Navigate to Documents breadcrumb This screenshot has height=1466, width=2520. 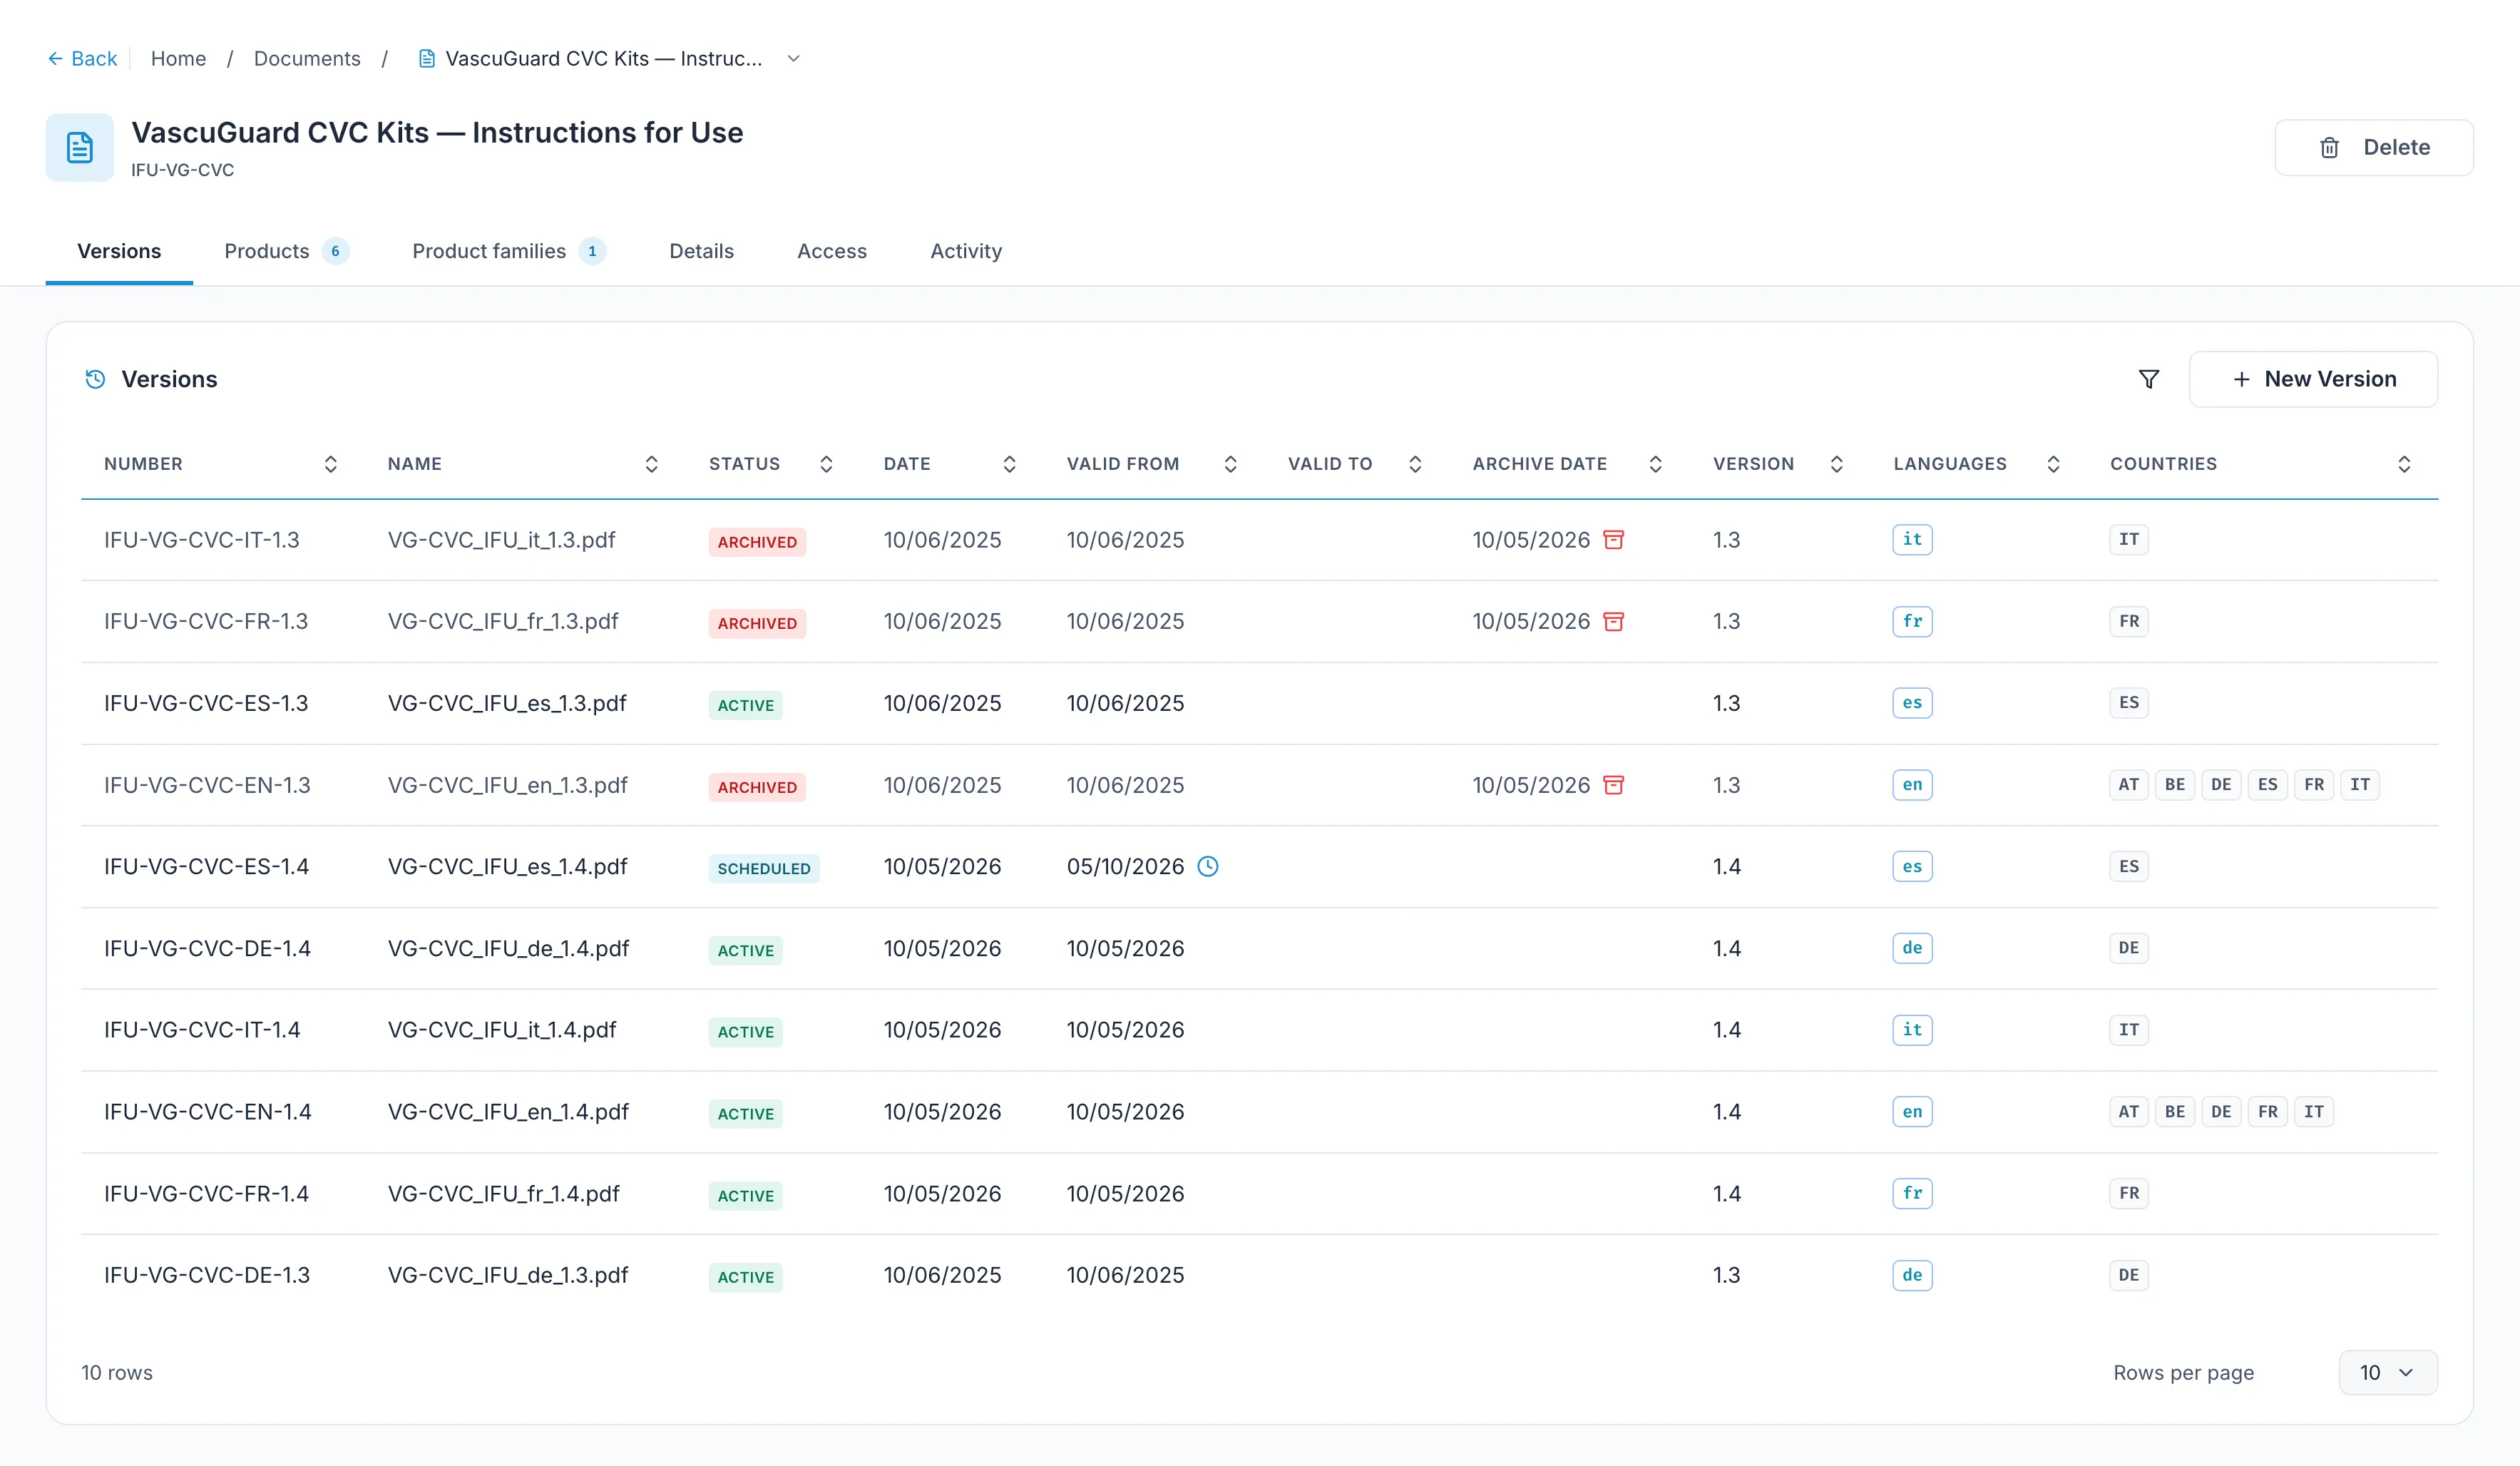pyautogui.click(x=307, y=59)
